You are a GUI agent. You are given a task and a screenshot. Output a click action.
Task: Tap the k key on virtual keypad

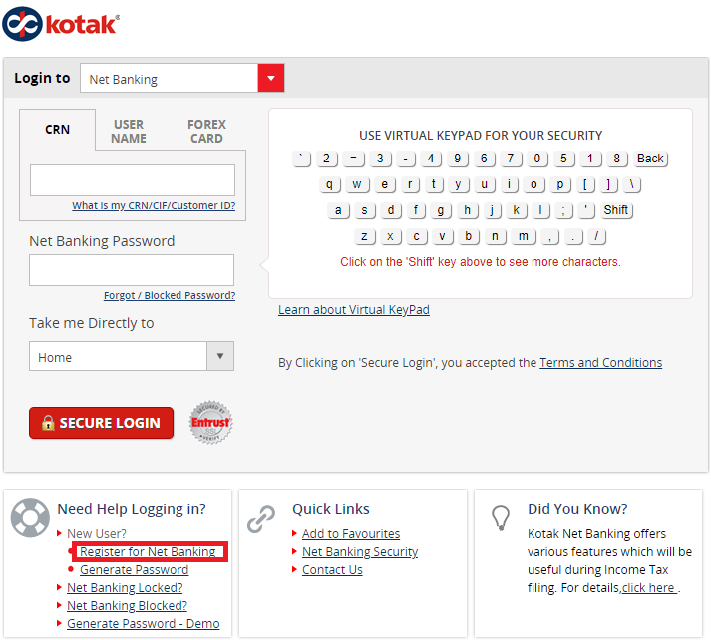click(516, 210)
